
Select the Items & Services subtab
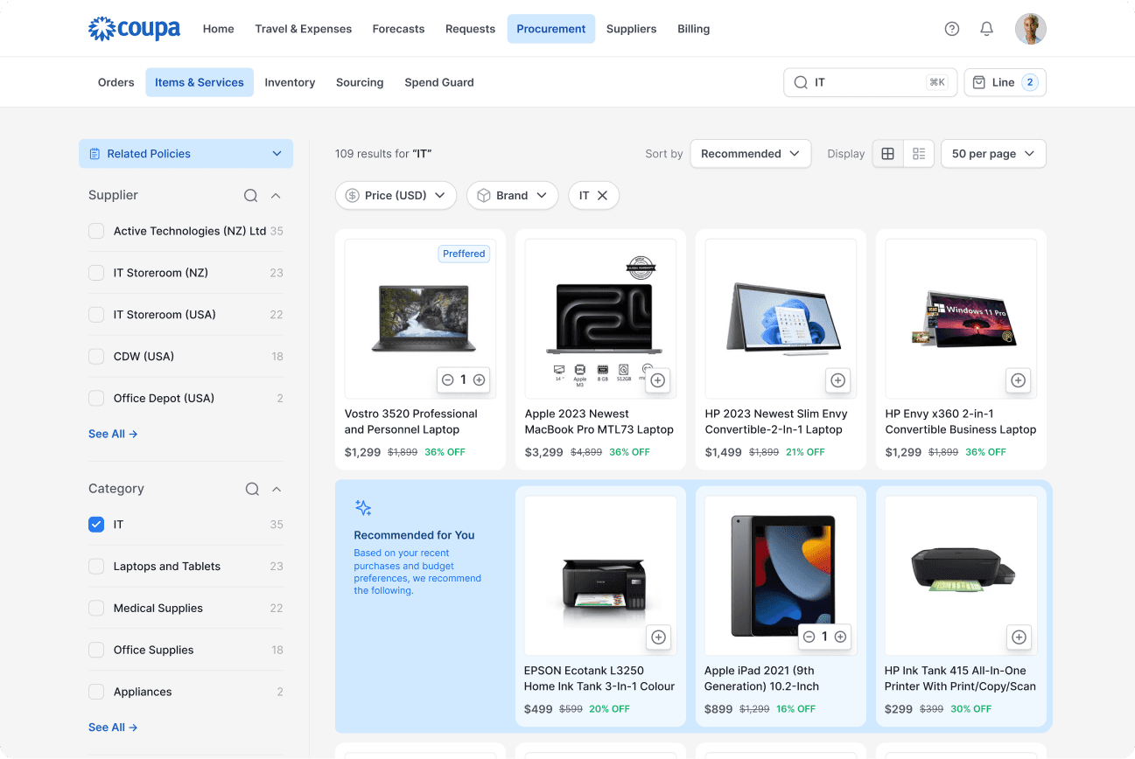[200, 82]
